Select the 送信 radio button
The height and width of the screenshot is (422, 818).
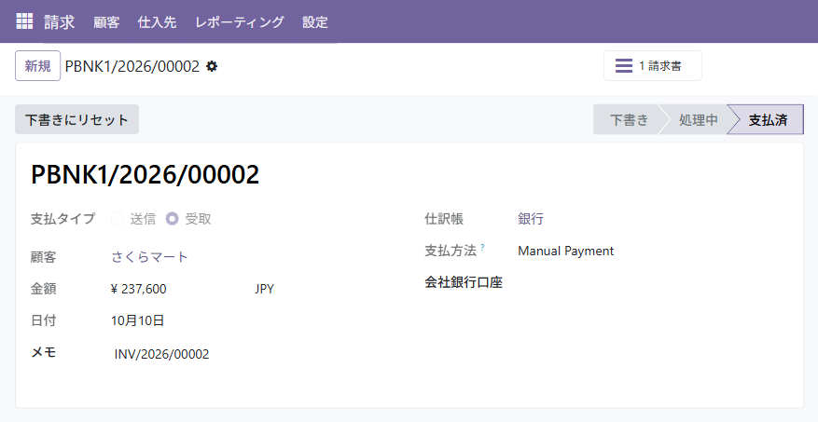pyautogui.click(x=118, y=219)
